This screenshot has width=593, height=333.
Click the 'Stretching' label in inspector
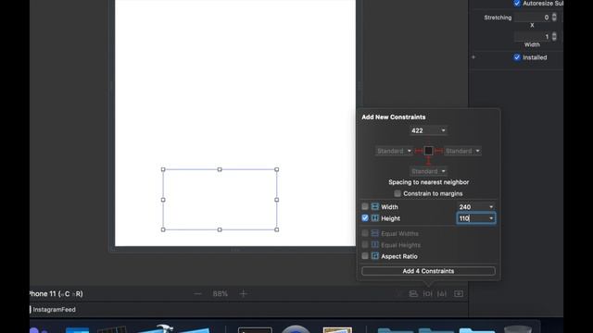[x=498, y=18]
